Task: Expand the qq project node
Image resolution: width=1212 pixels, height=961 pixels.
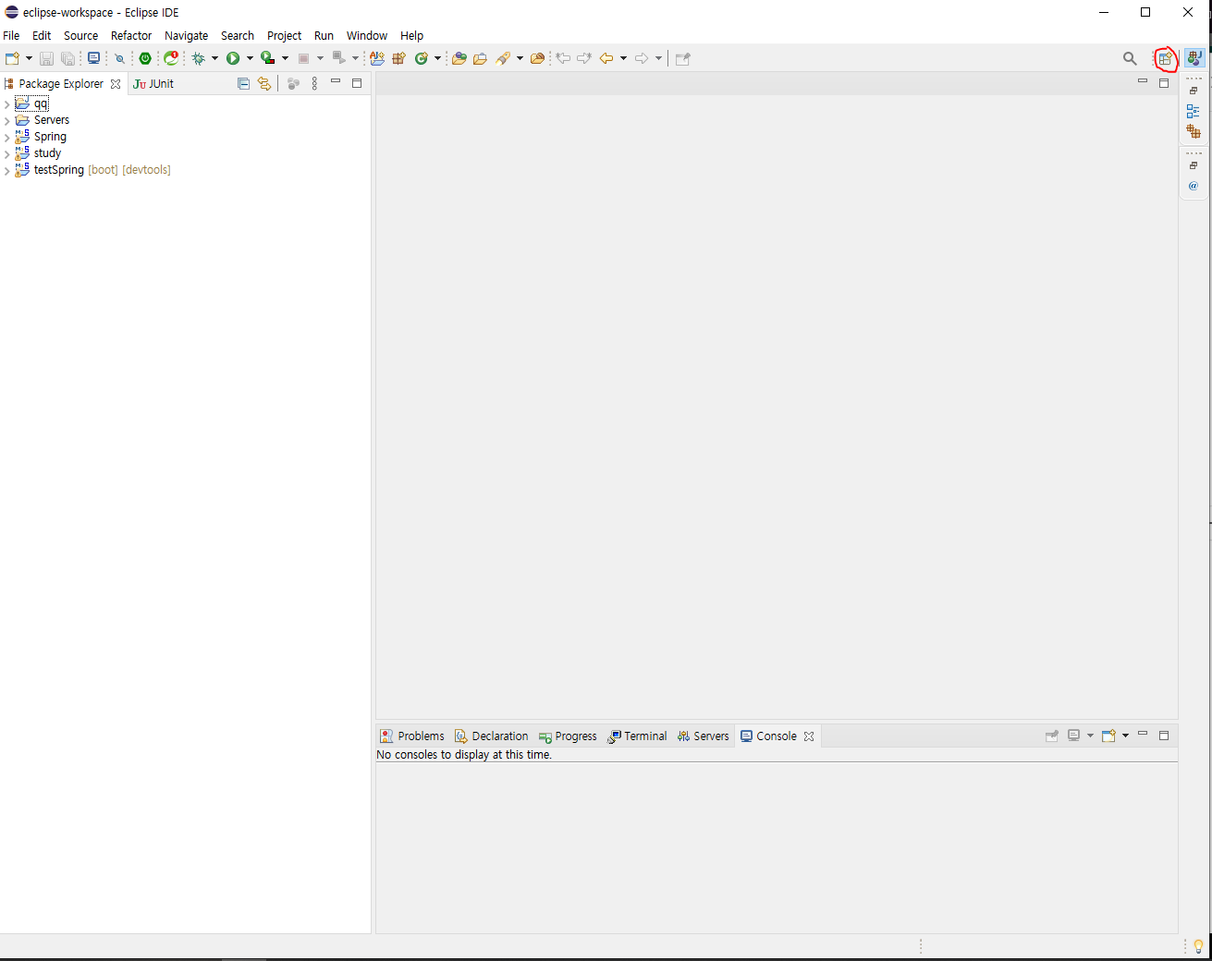Action: click(7, 104)
